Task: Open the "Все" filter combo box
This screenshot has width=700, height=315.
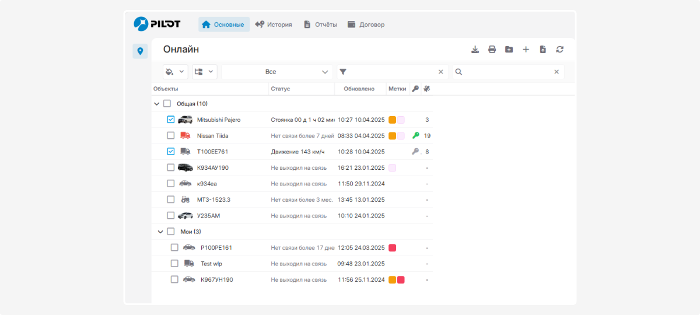Action: point(276,72)
